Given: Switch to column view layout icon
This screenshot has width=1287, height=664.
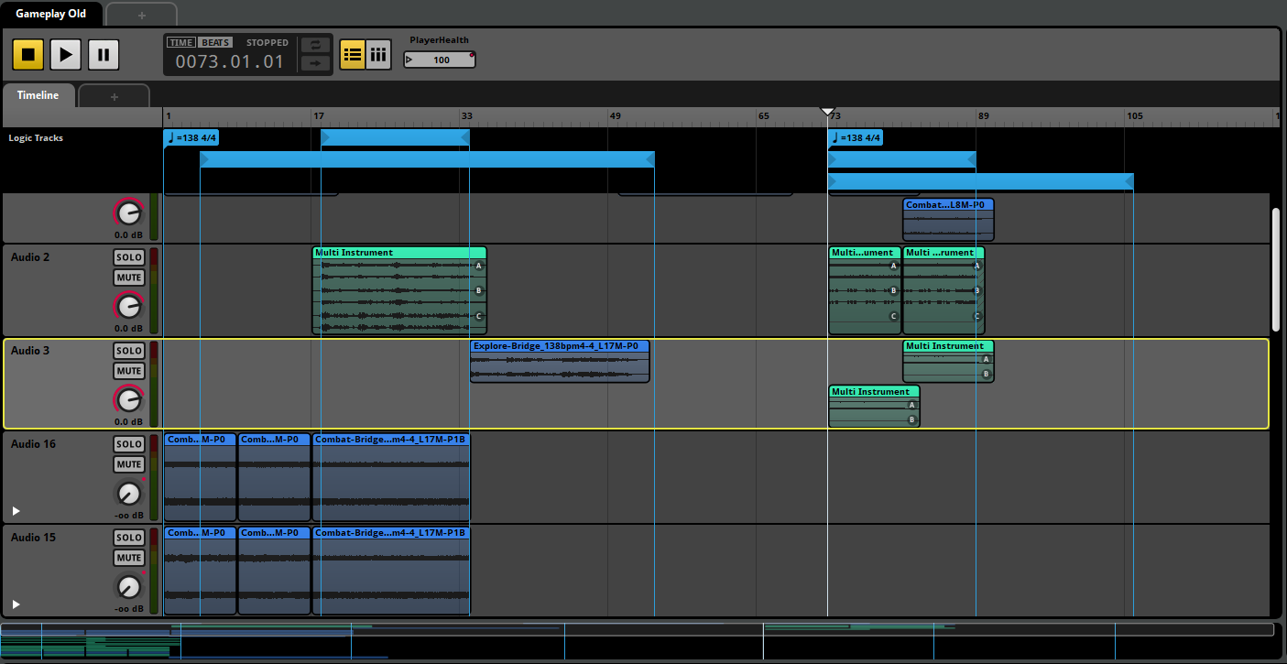Looking at the screenshot, I should point(378,55).
